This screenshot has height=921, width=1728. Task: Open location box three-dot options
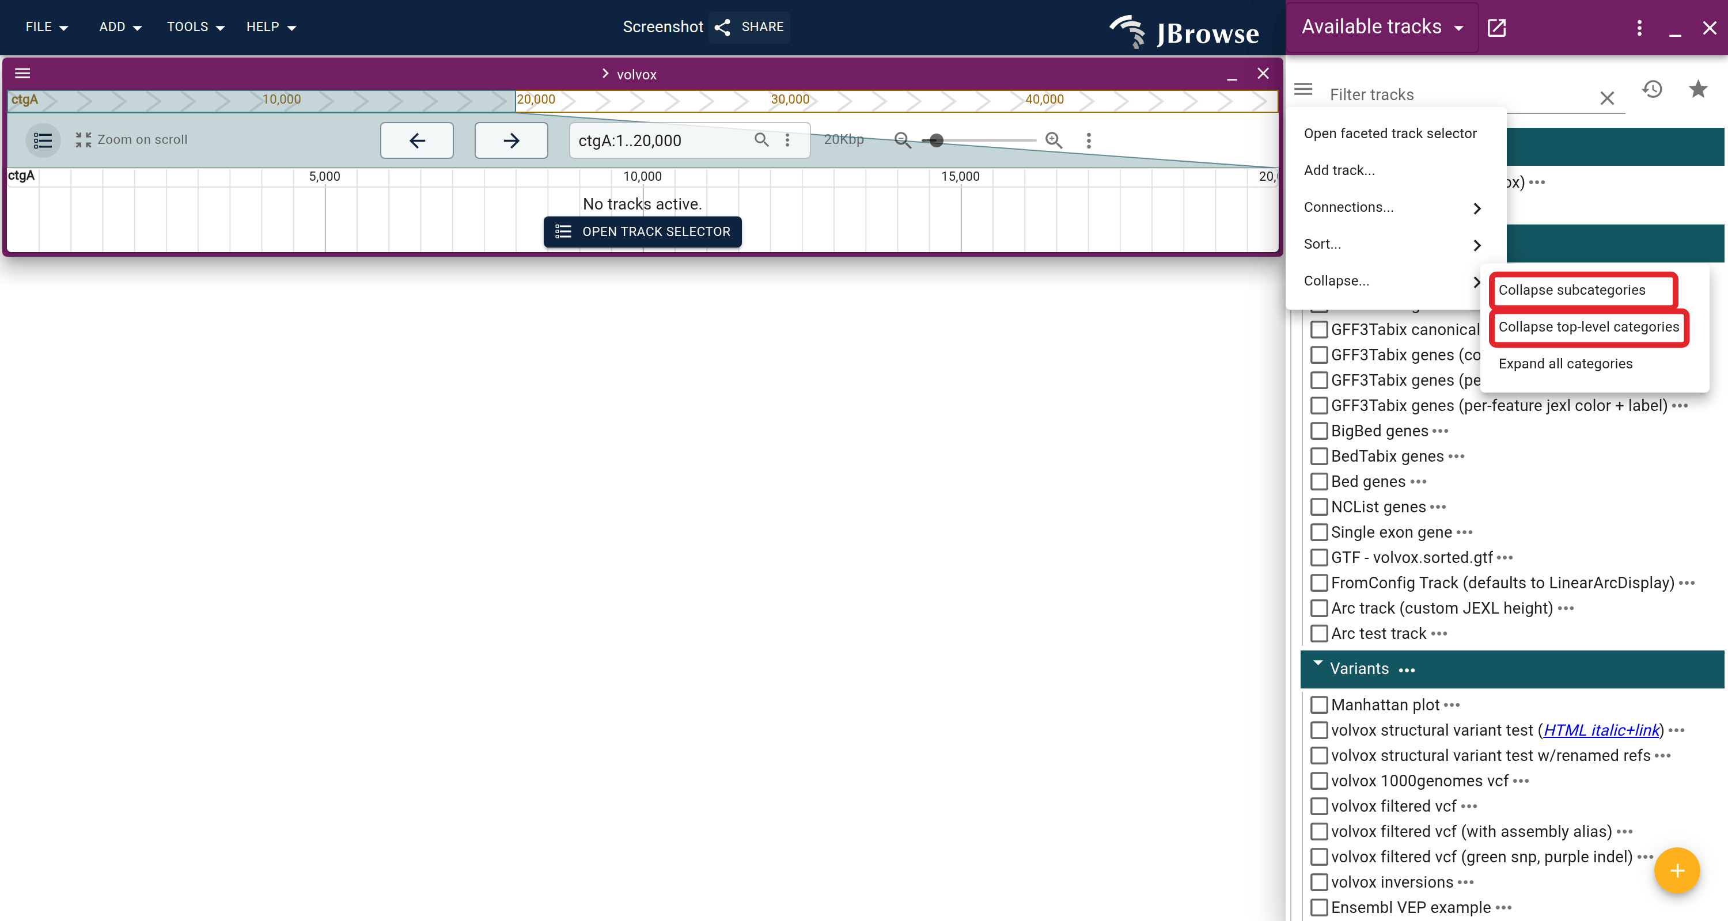(787, 140)
